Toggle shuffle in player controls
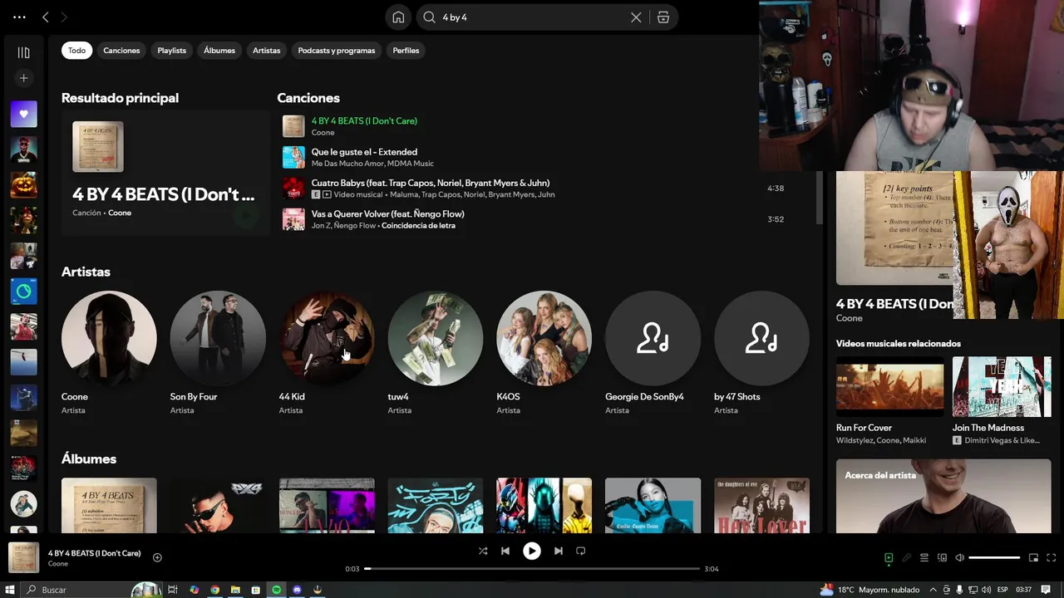Screen dimensions: 1064x598 click(x=483, y=551)
